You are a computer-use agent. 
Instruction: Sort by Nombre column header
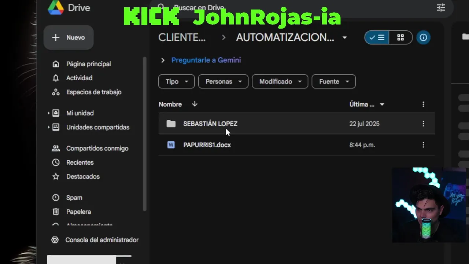[170, 104]
